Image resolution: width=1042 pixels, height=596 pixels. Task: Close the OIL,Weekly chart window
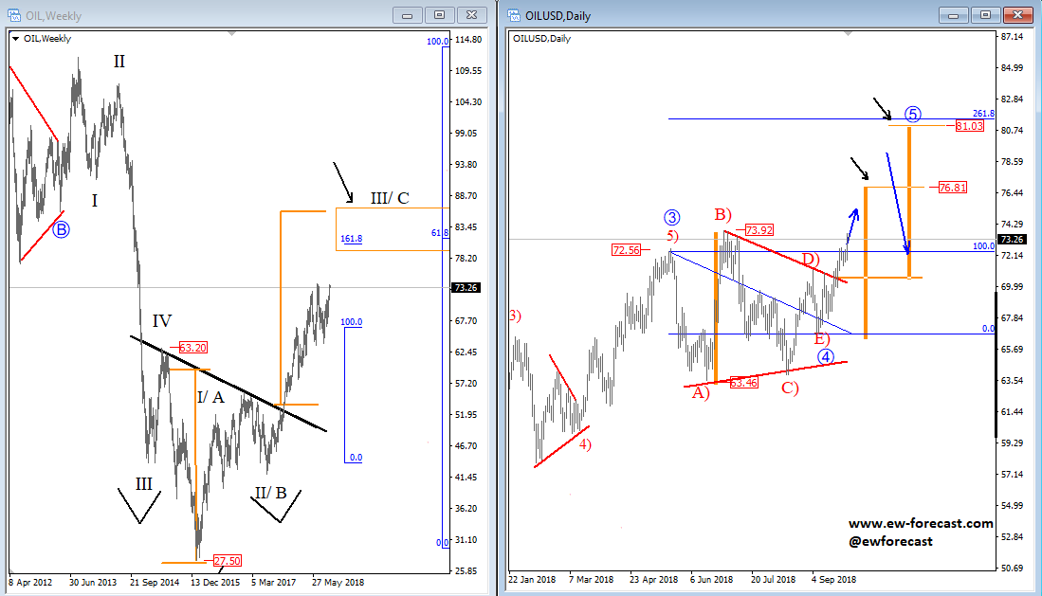pyautogui.click(x=470, y=15)
